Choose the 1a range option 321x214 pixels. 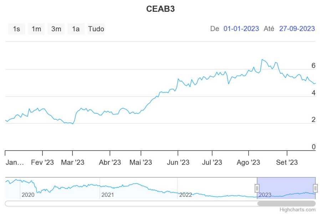[76, 29]
